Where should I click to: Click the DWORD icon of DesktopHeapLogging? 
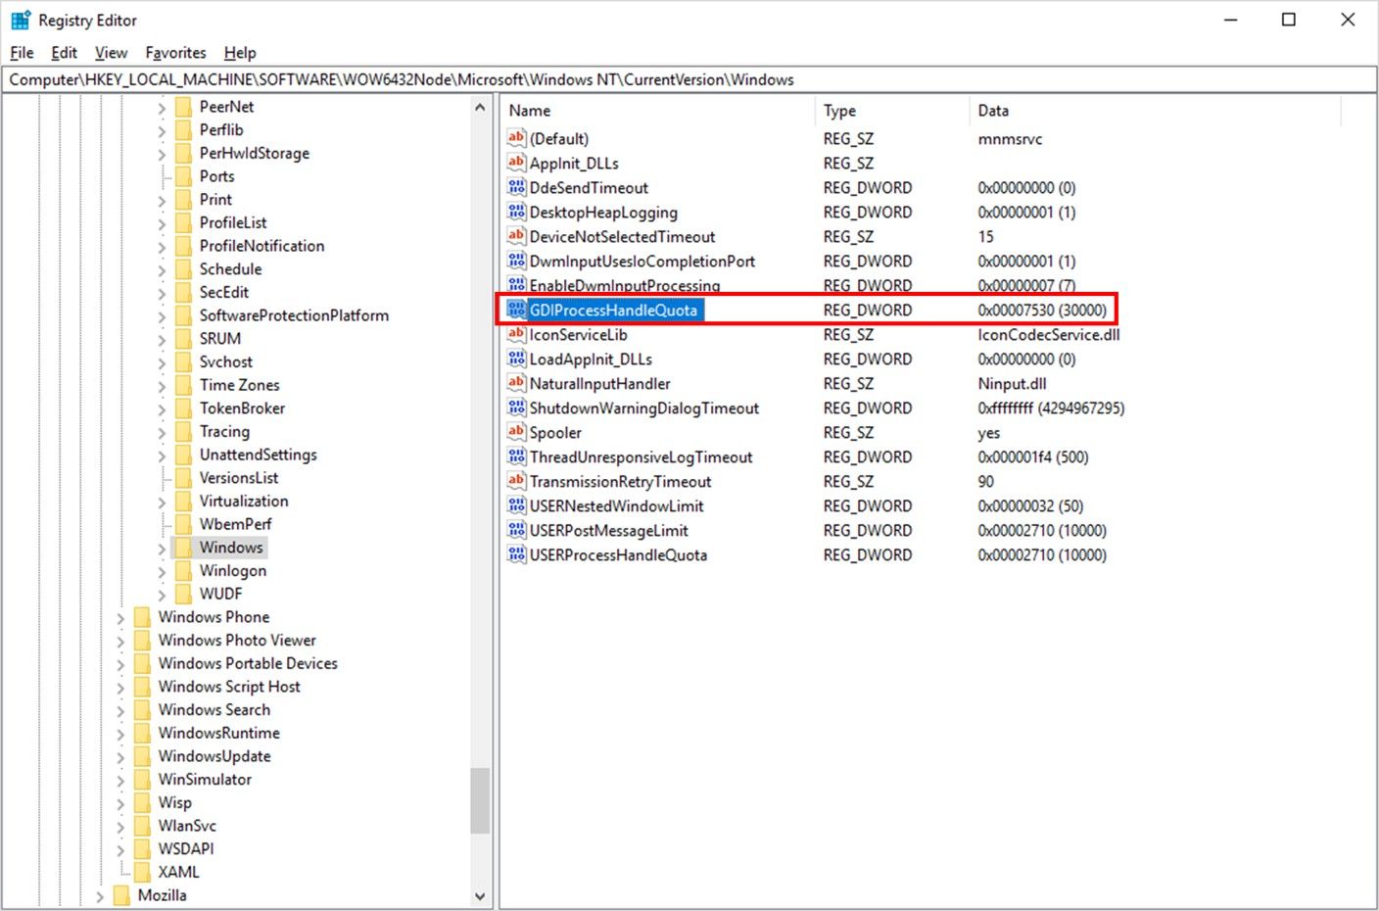click(516, 212)
